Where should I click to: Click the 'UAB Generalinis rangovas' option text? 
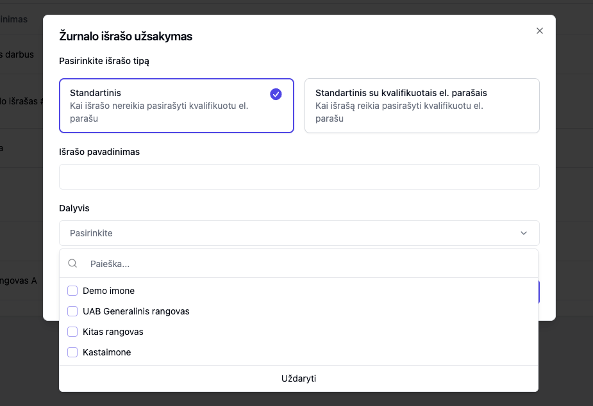coord(136,311)
